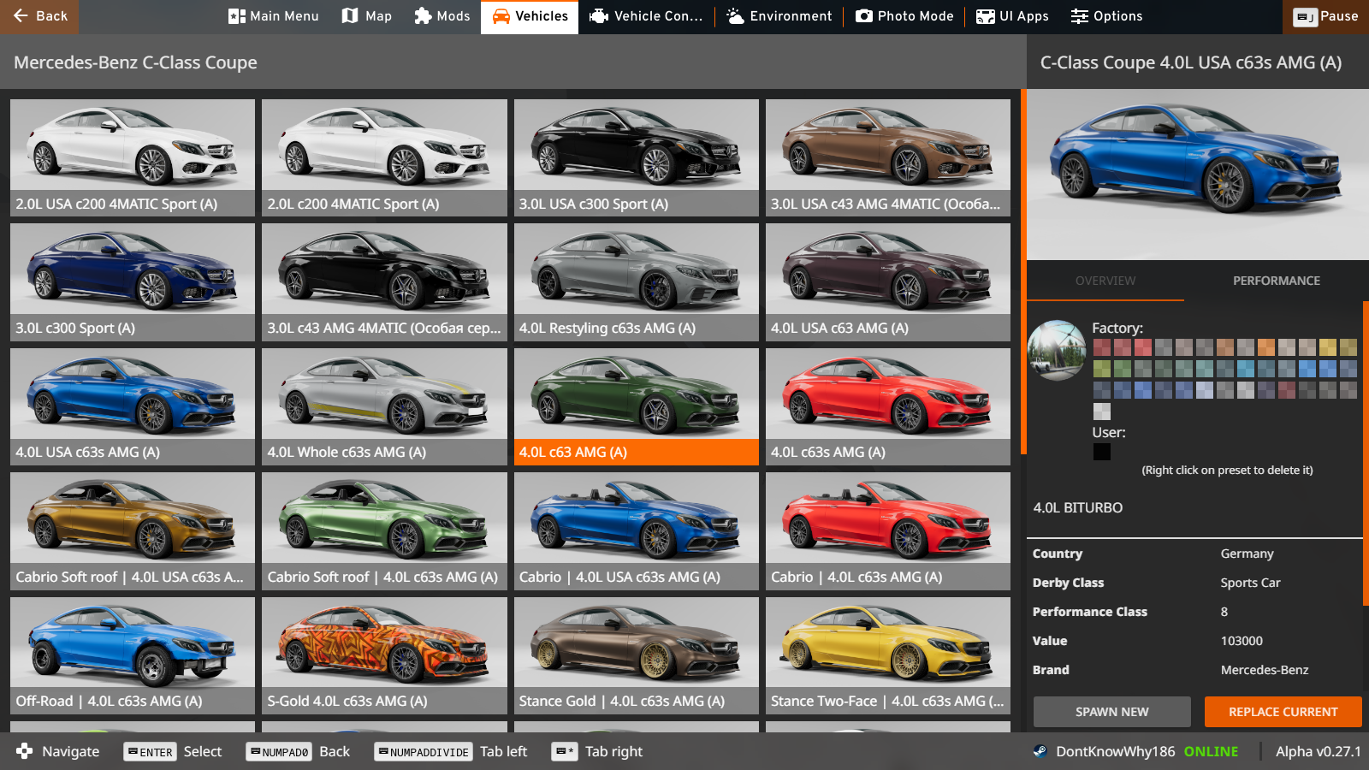
Task: Select dark blue 3.0L c300 Sport (A)
Action: [x=133, y=282]
